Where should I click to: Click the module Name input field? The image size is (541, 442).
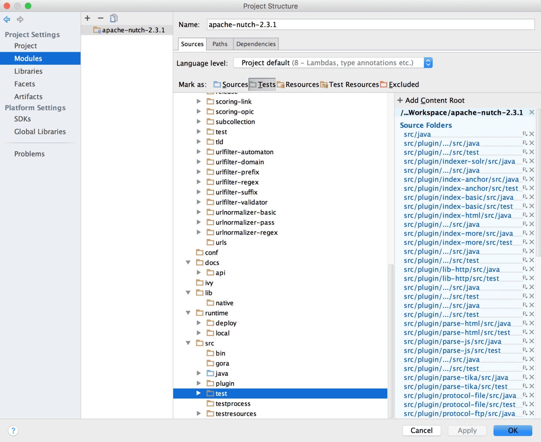pyautogui.click(x=370, y=25)
